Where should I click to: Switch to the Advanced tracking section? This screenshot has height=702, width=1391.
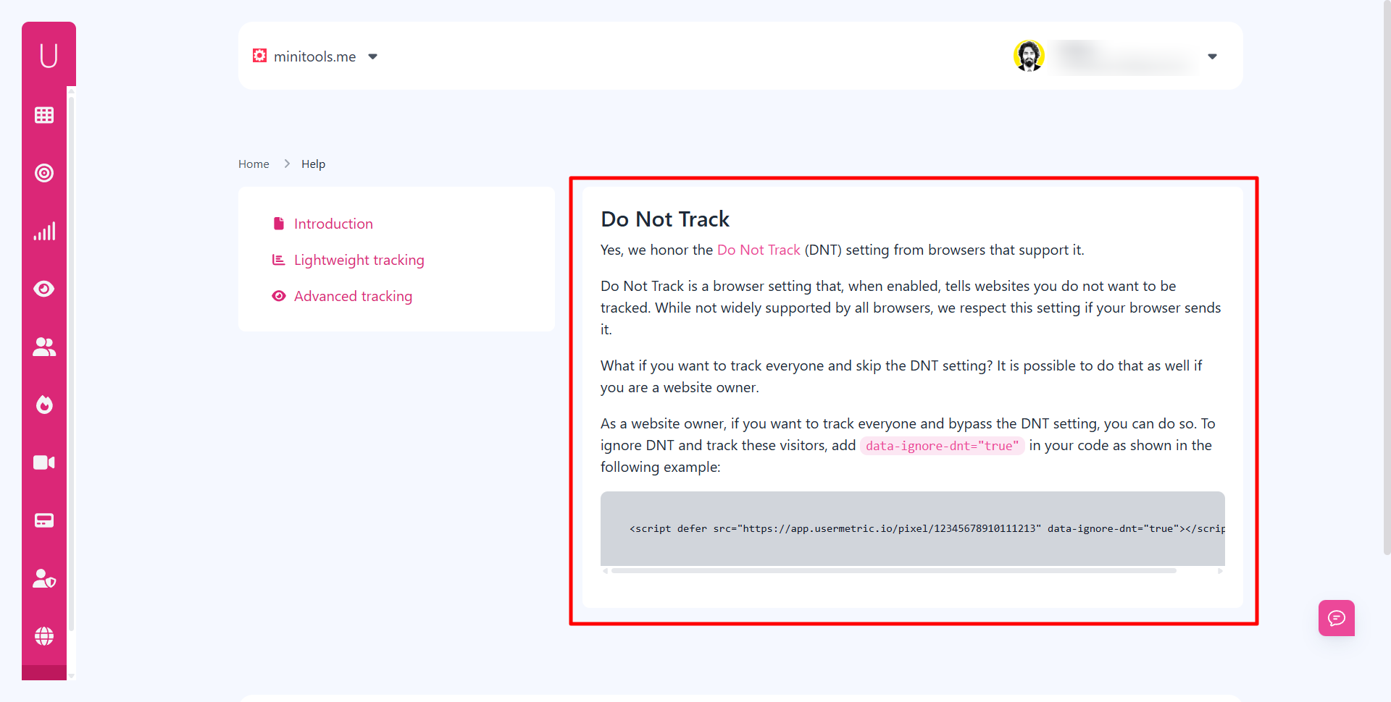pyautogui.click(x=353, y=296)
